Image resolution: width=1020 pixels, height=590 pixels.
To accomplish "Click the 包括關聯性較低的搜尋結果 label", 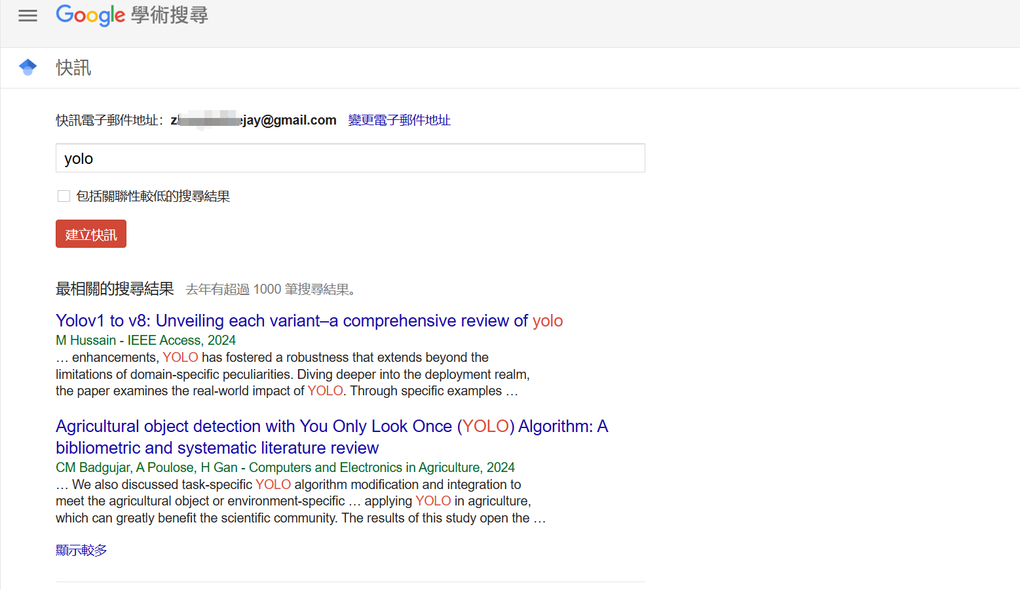I will [x=153, y=196].
